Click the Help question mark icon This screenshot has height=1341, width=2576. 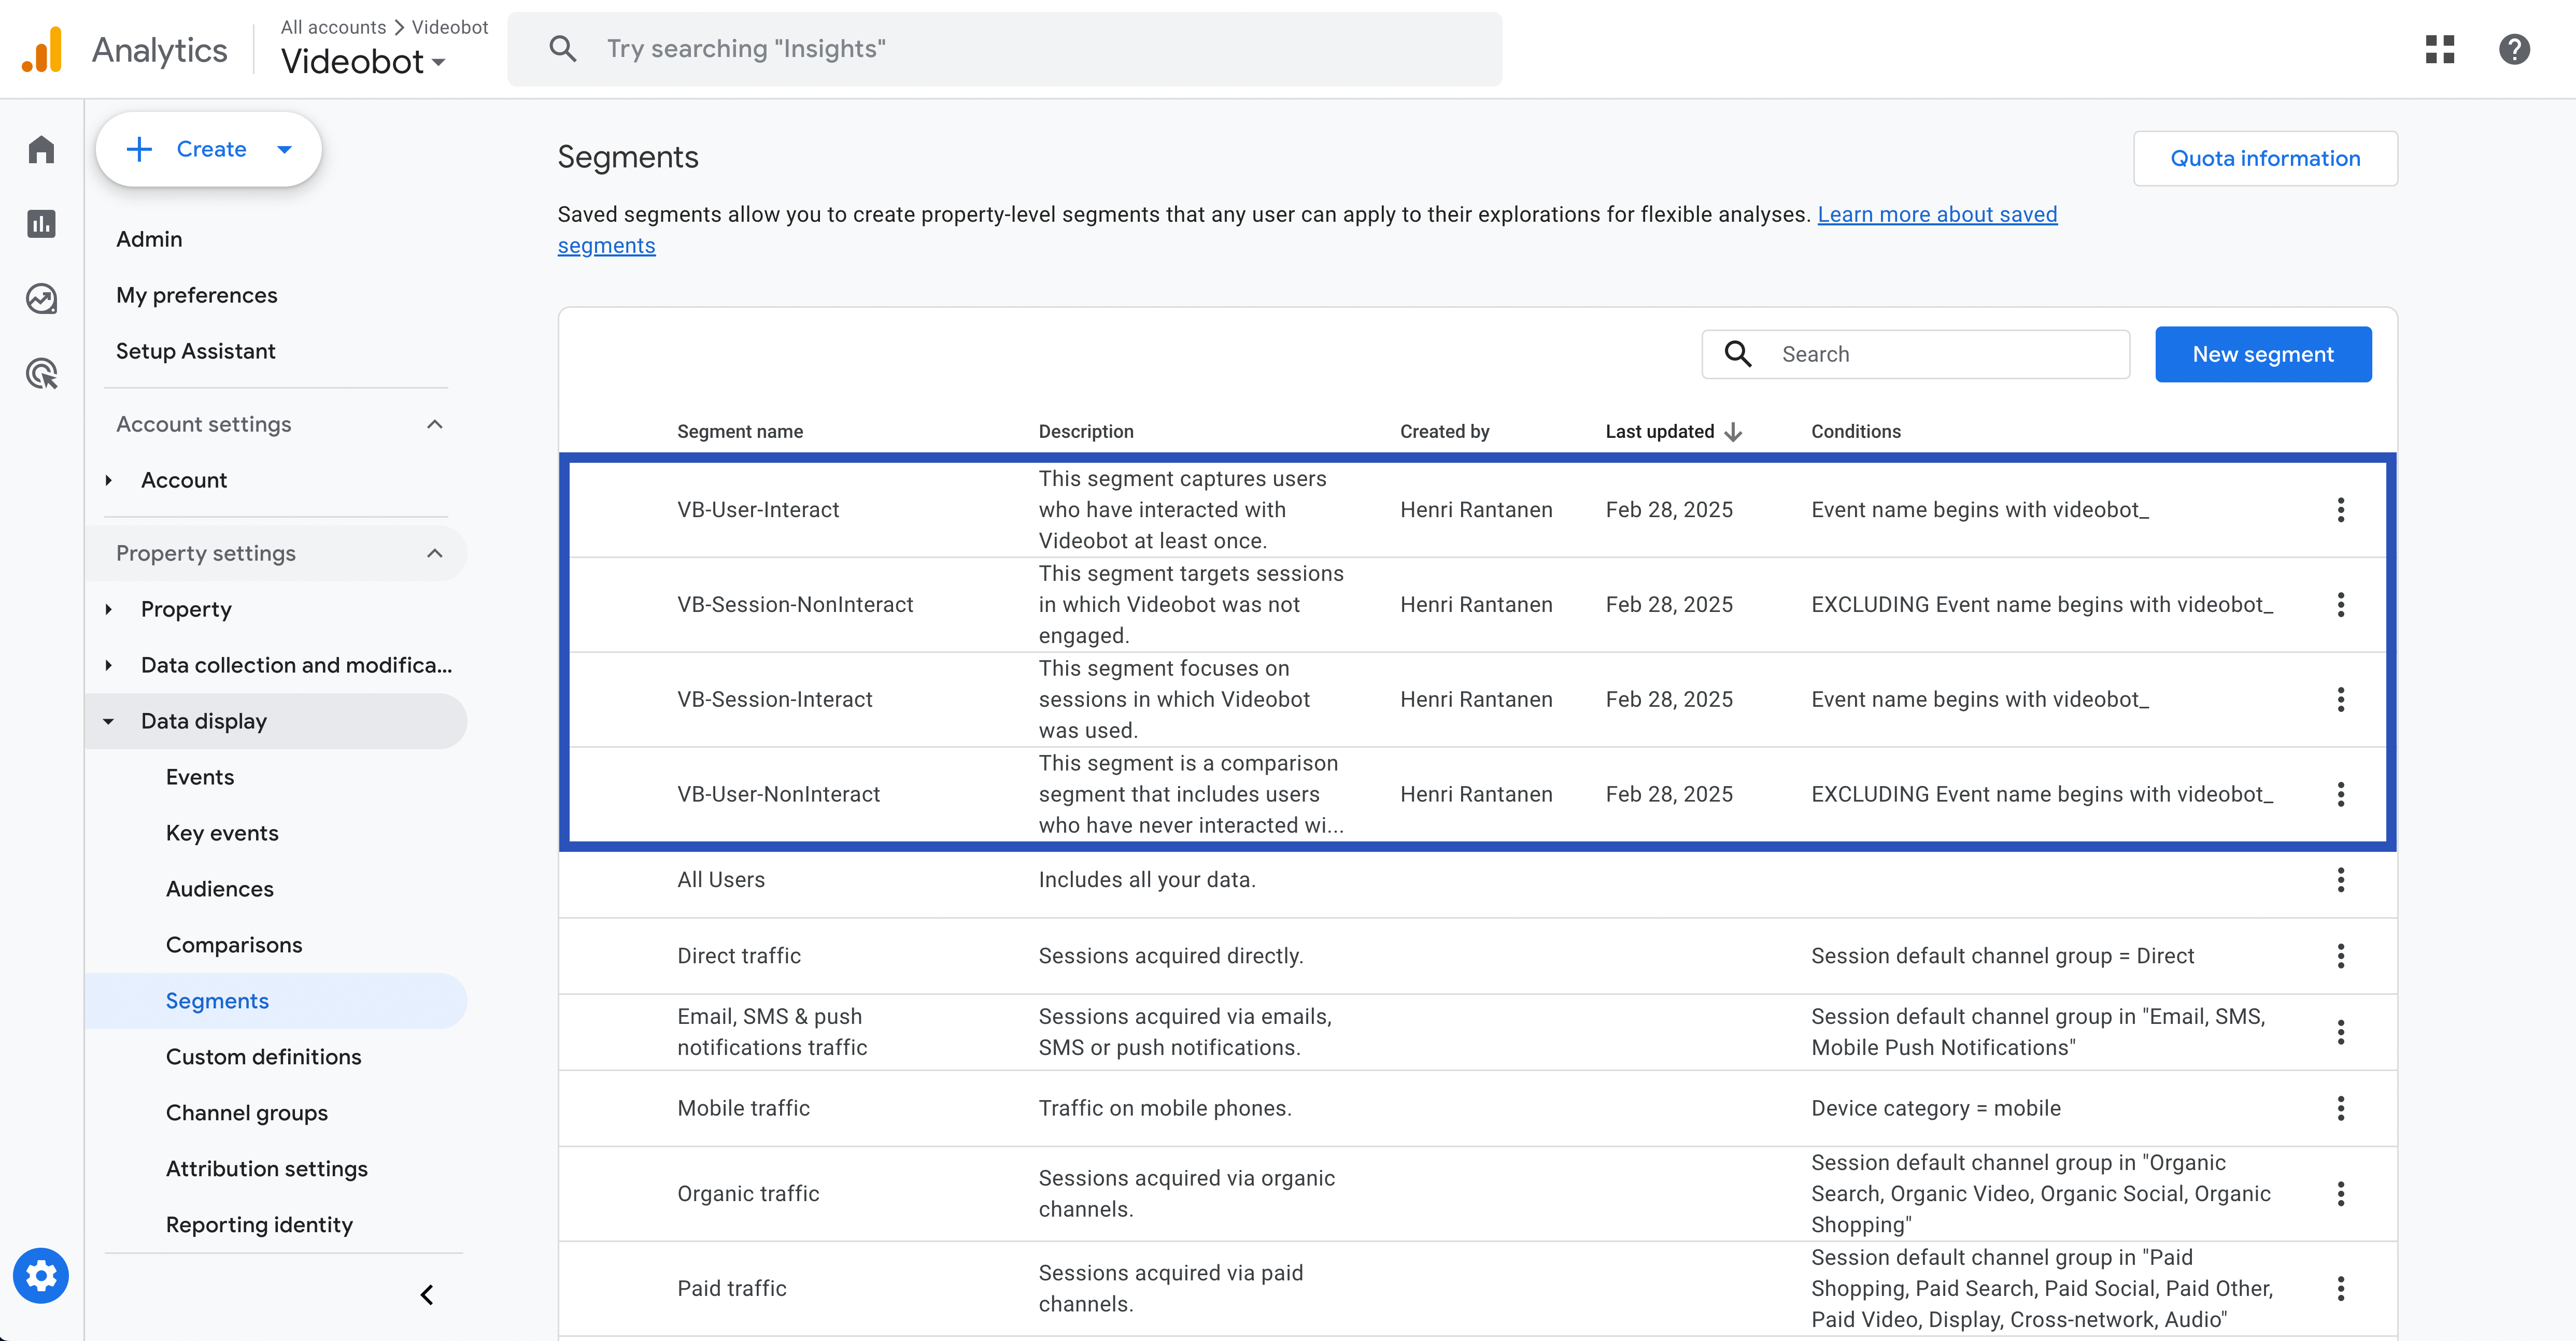(x=2514, y=49)
